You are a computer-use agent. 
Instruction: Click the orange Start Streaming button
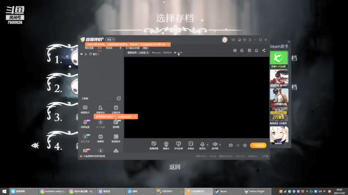tap(258, 145)
